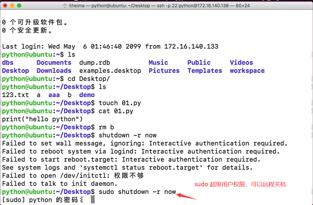Screen dimensions: 313x205
Task: Click the dbs folder label
Action: click(x=8, y=62)
